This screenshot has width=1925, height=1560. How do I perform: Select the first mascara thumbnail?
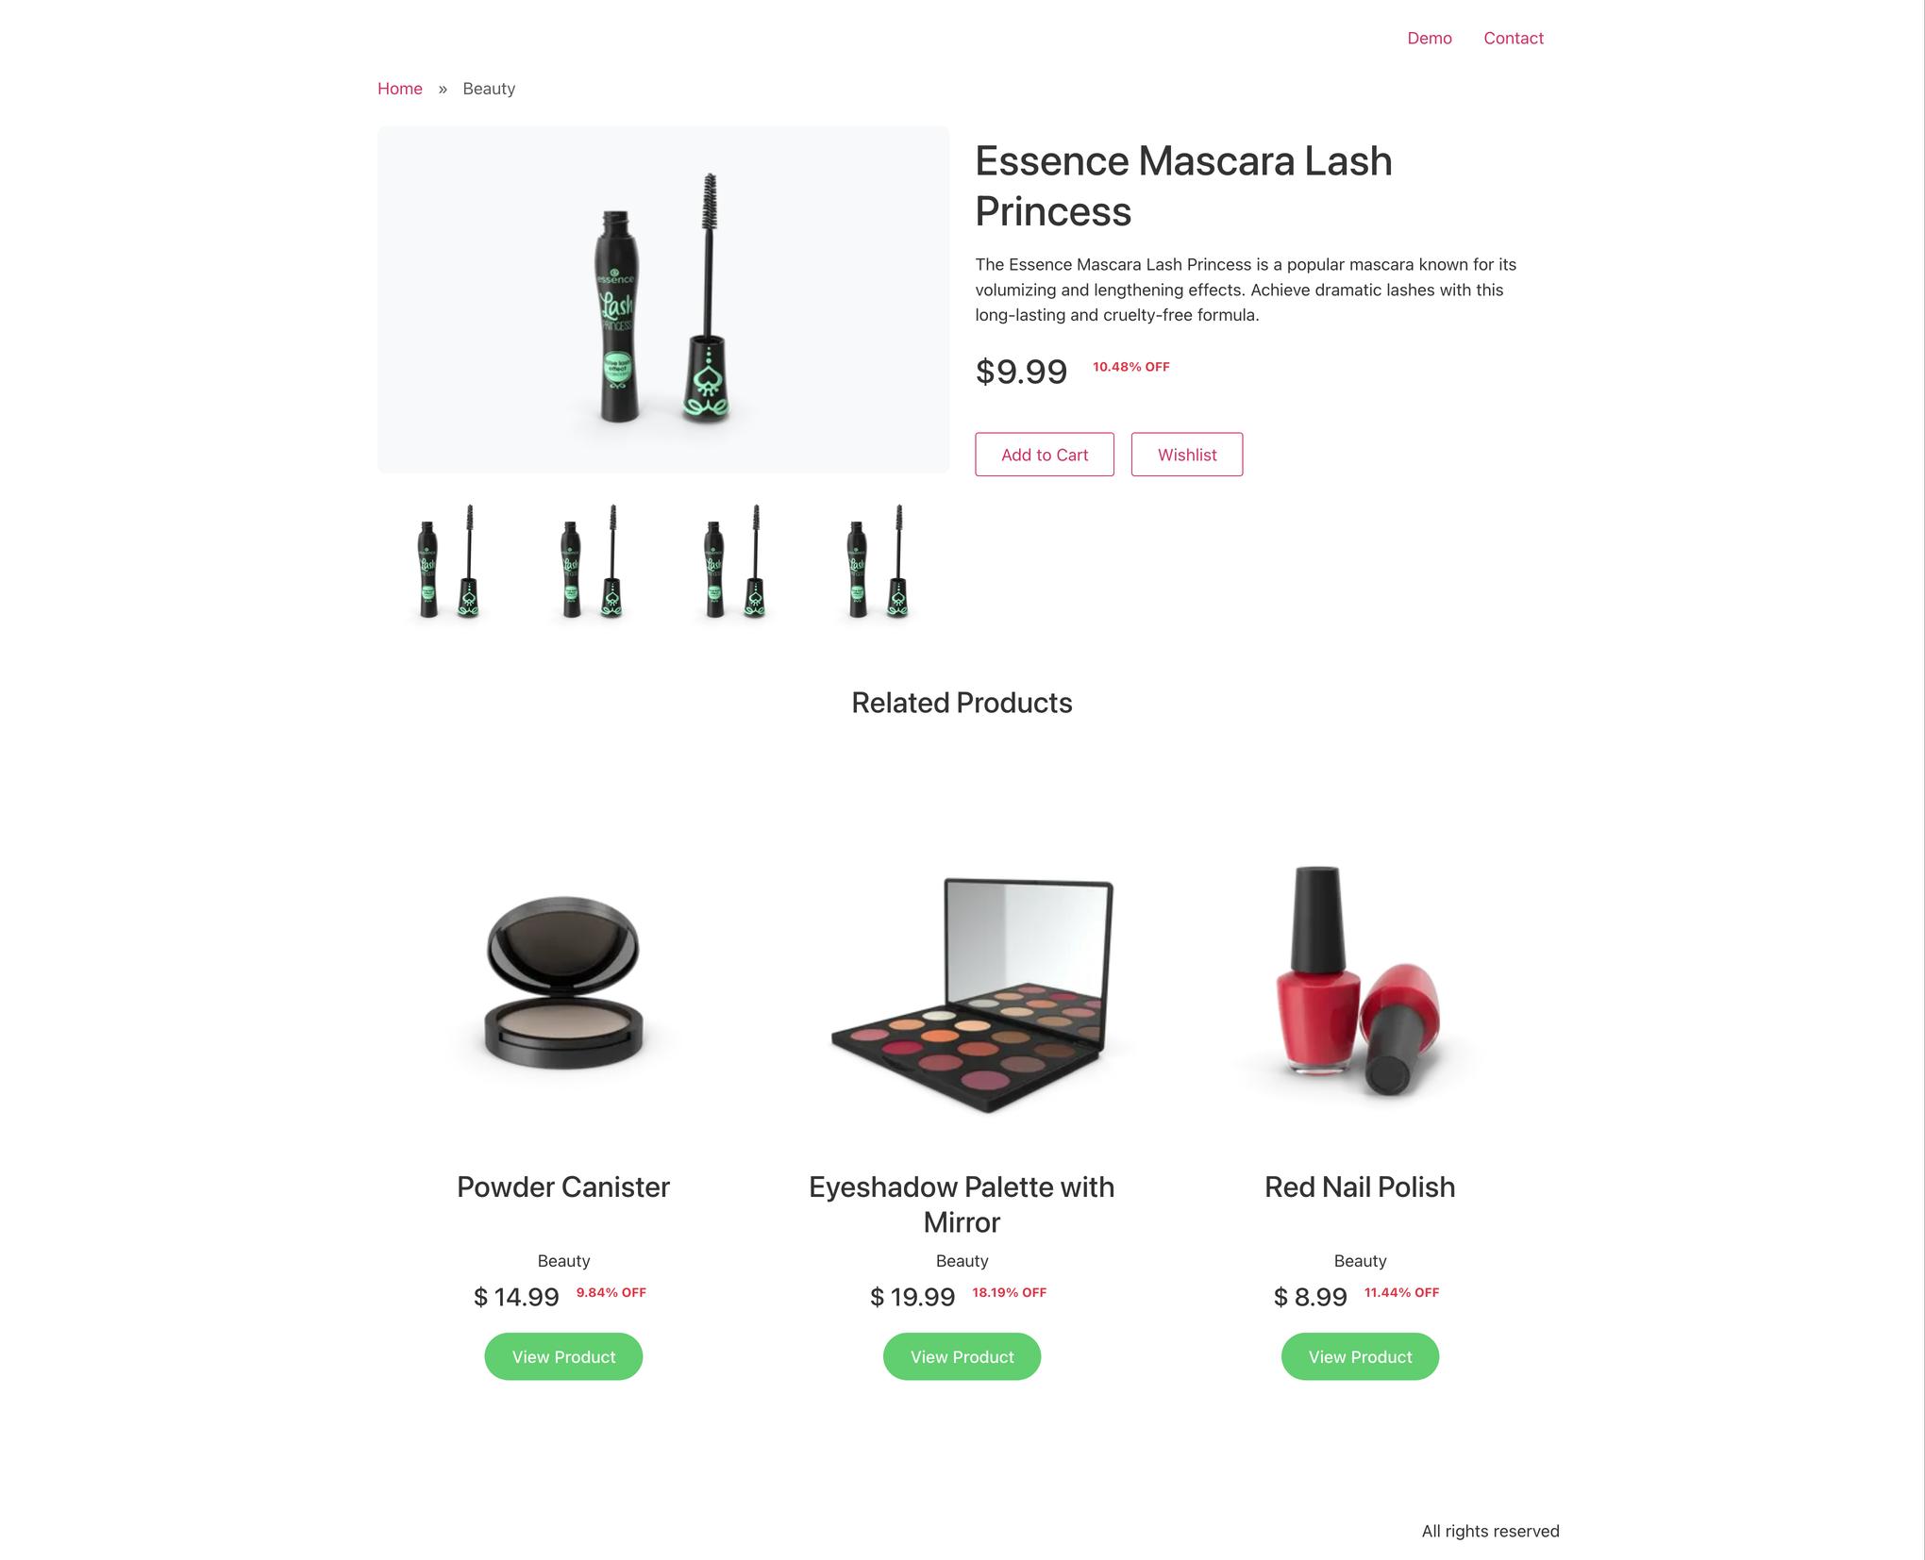point(448,562)
